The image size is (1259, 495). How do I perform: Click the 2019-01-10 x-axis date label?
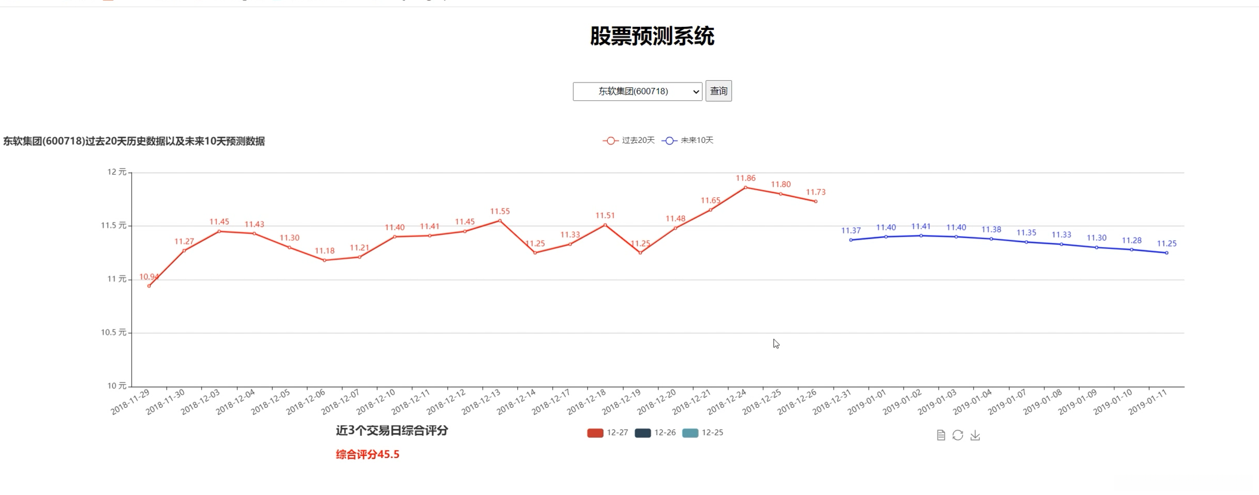pos(1113,402)
